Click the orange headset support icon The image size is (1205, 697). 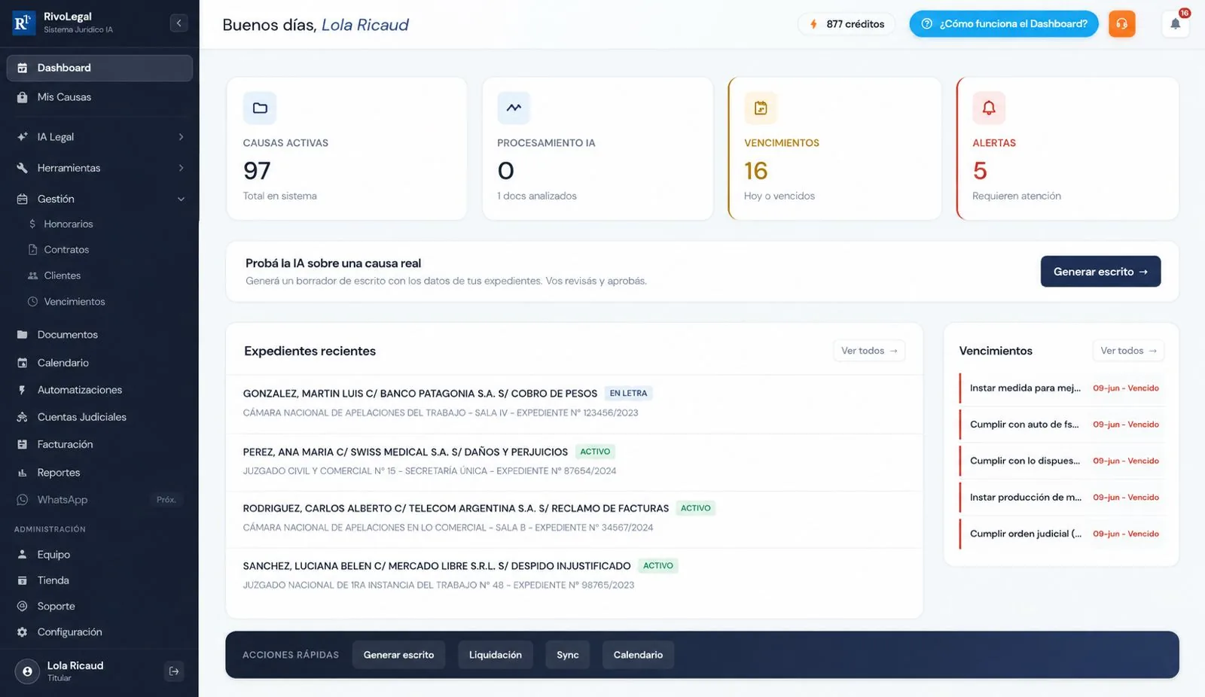click(x=1121, y=24)
